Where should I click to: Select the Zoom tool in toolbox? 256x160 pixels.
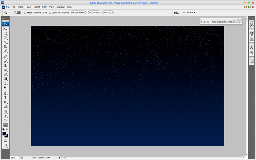(x=5, y=125)
